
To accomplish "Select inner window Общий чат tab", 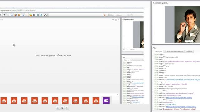I will pos(127,60).
